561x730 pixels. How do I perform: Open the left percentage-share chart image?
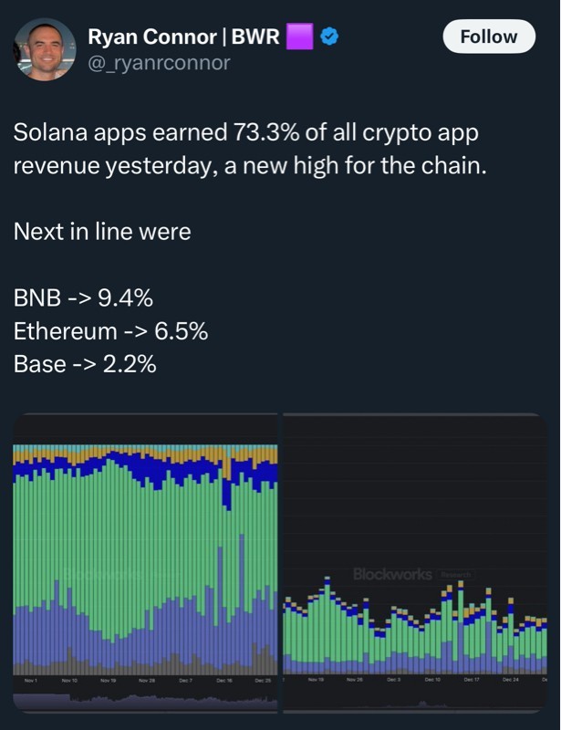pyautogui.click(x=146, y=557)
